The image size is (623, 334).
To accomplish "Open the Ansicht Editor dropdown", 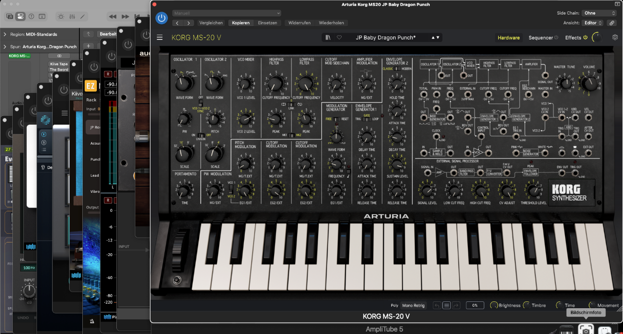I will click(593, 23).
